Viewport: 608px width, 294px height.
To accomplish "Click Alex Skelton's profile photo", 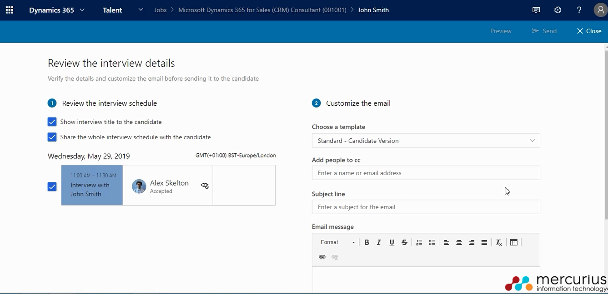I will [x=139, y=186].
